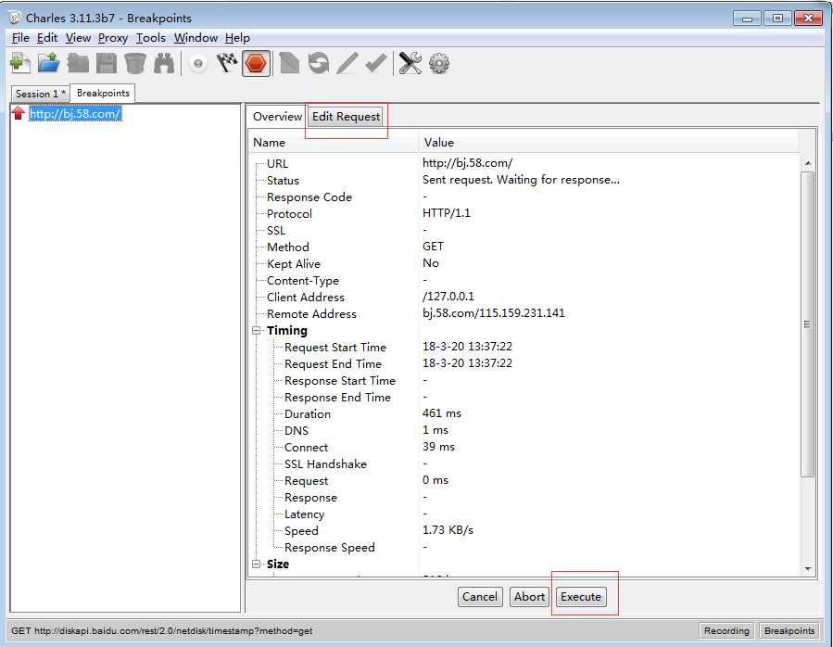Screen dimensions: 833x647
Task: Click the Breakpoints status bar button
Action: tap(789, 630)
